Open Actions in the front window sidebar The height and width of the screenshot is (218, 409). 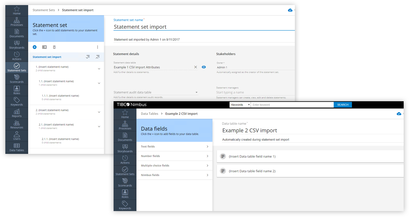pos(125,160)
